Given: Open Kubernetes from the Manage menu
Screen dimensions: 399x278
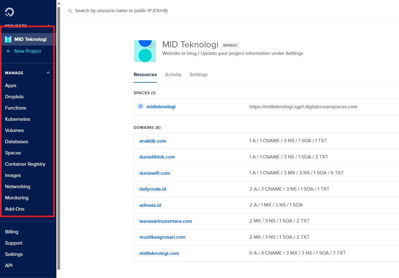Looking at the screenshot, I should click(x=18, y=119).
